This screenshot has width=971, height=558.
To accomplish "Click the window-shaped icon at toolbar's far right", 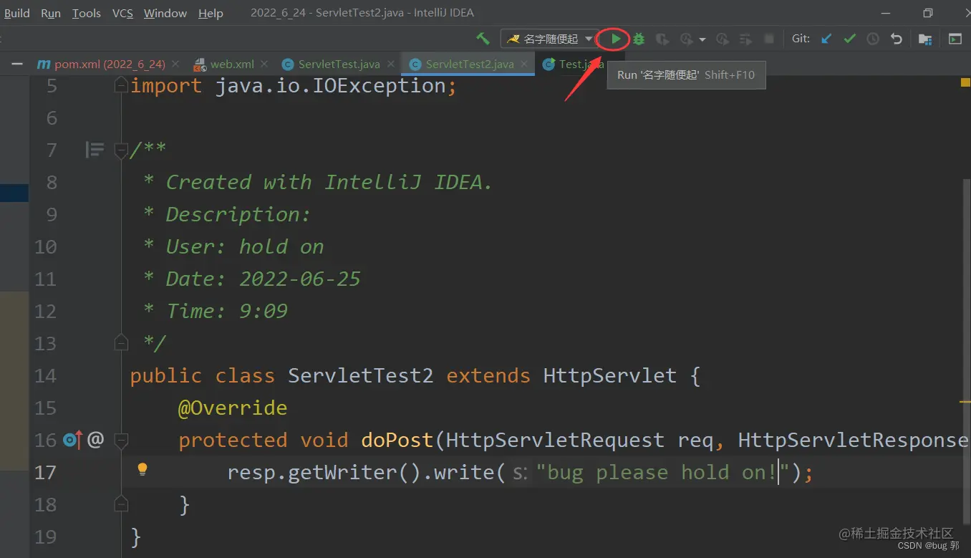I will [955, 39].
